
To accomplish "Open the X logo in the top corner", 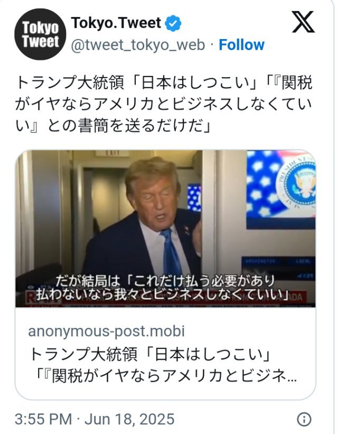I will point(303,22).
